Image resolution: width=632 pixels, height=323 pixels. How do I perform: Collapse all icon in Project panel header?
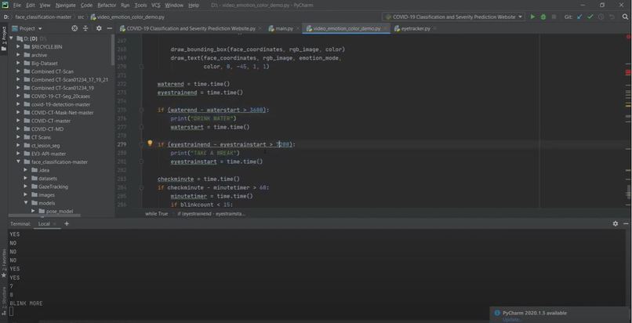coord(85,28)
